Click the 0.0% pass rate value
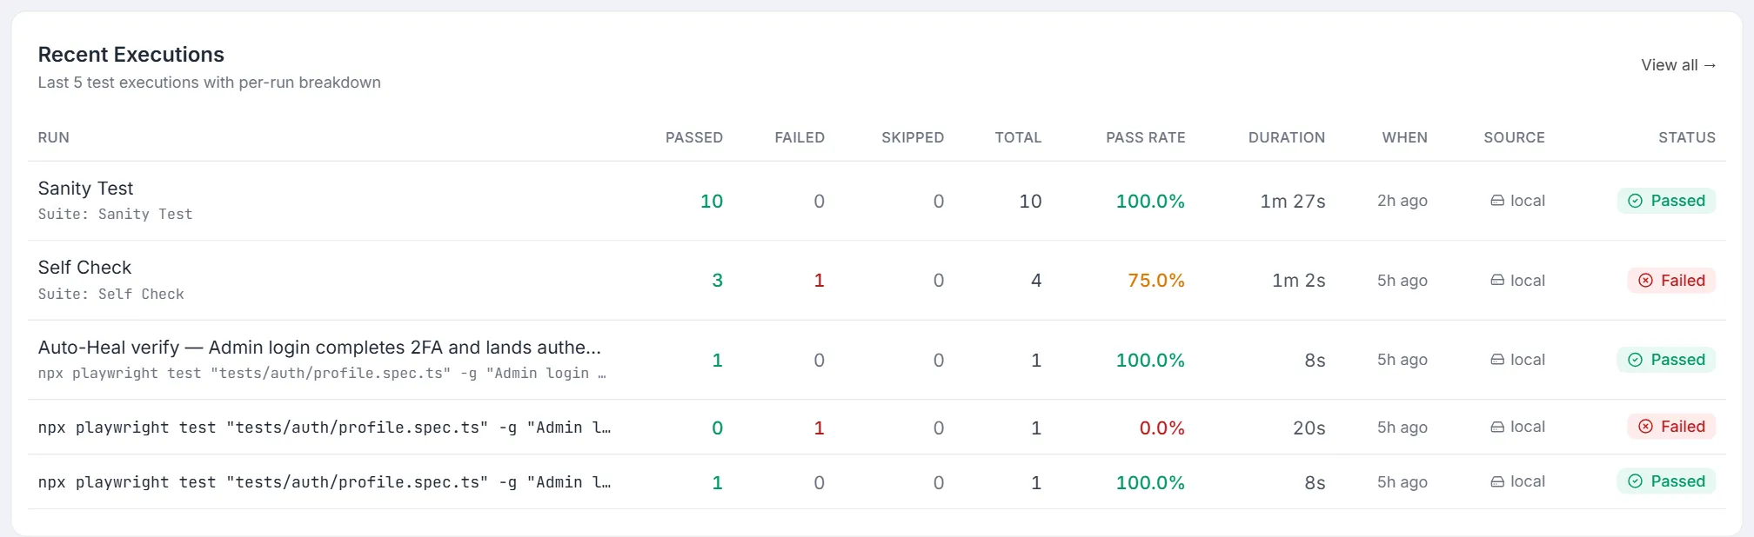The width and height of the screenshot is (1754, 537). coord(1162,428)
